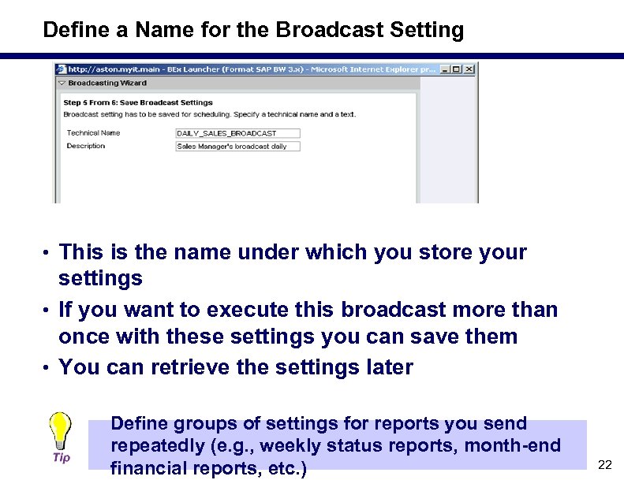Click the 'Broadcasting Wizard' label
The width and height of the screenshot is (624, 480).
(107, 83)
